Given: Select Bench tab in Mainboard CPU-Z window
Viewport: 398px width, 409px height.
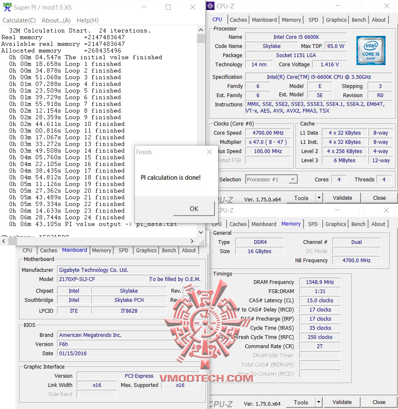Looking at the screenshot, I should coord(169,251).
